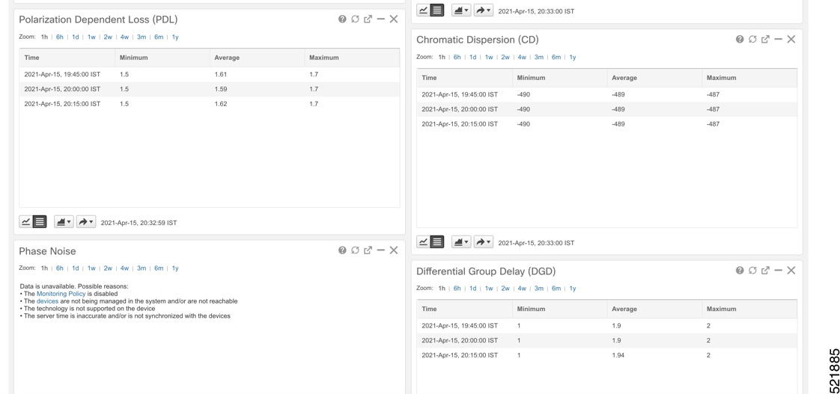Refresh the Phase Noise dashlet
Image resolution: width=840 pixels, height=394 pixels.
pos(355,250)
